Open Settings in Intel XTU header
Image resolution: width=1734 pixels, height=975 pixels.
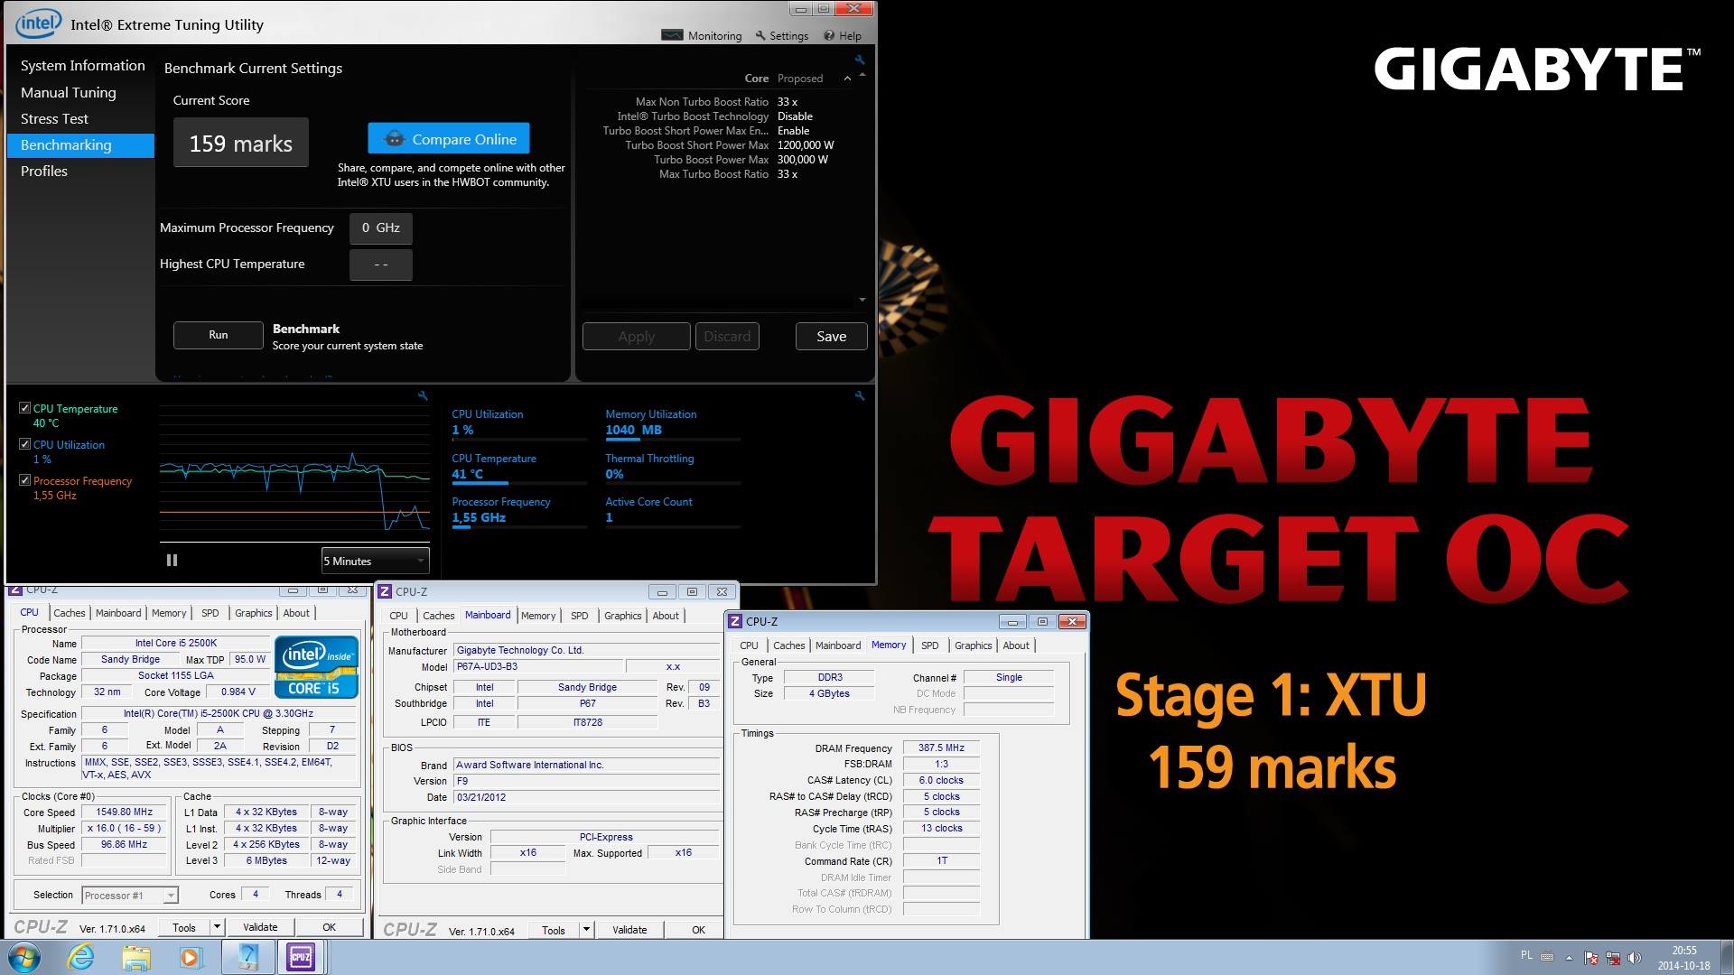pyautogui.click(x=782, y=35)
